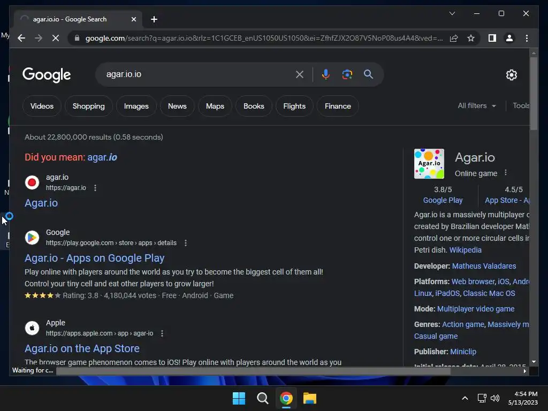Screen dimensions: 548x411
Task: Expand the All filters dropdown
Action: [477, 105]
